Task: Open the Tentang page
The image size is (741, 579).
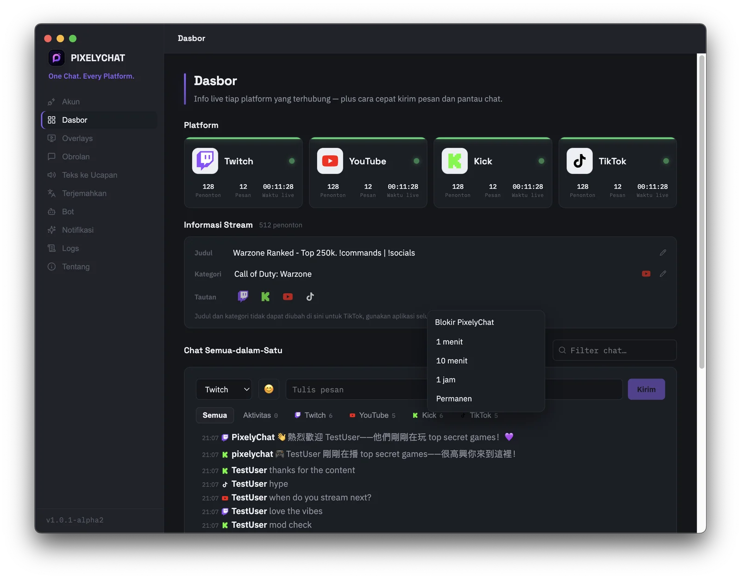Action: tap(99, 267)
